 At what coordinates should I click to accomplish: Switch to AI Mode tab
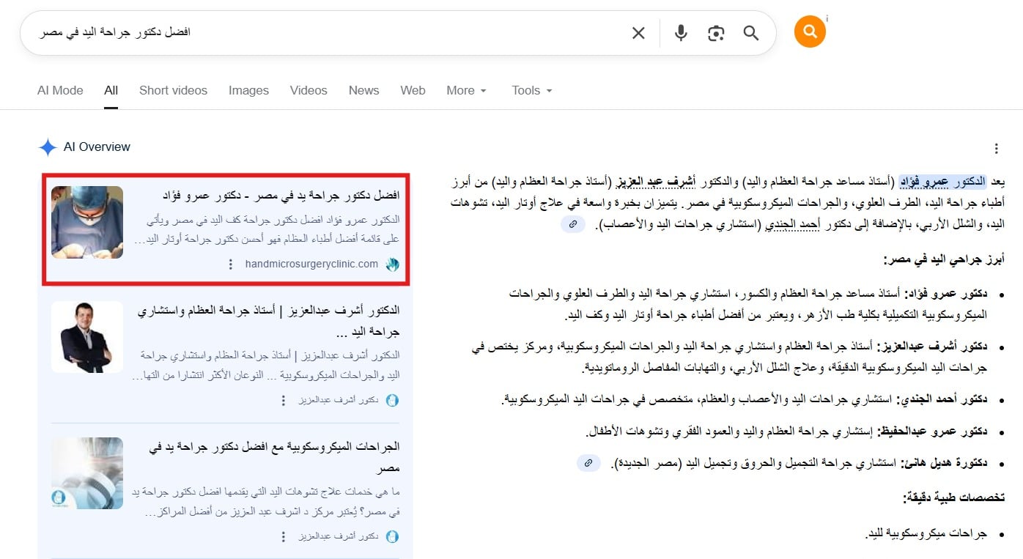coord(60,91)
